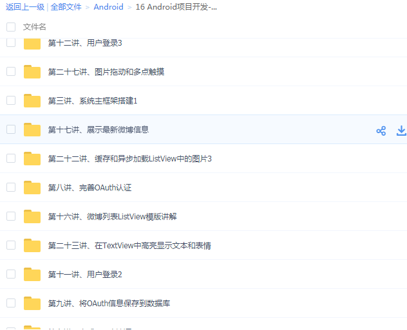Viewport: 407px width, 330px height.
Task: Check the box for 第九讲 将OAuth信息保存到数据库
Action: (11, 303)
